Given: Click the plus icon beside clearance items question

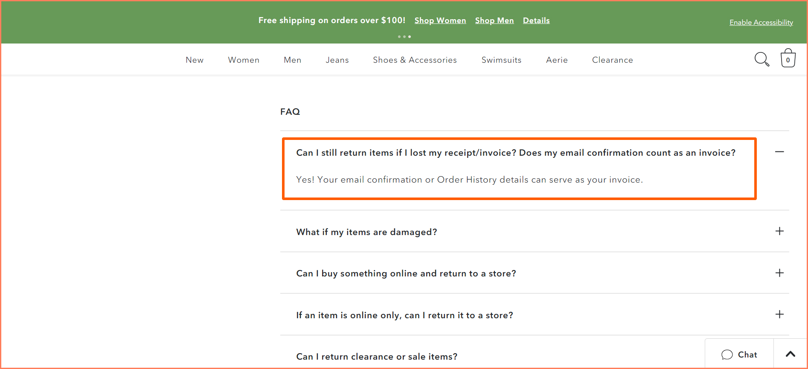Looking at the screenshot, I should tap(779, 357).
